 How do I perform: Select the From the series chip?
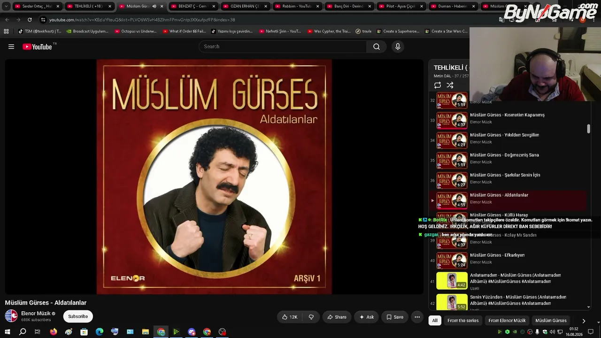pyautogui.click(x=463, y=321)
